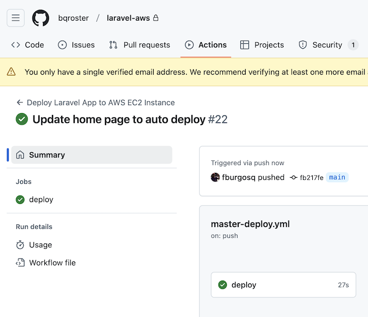Click the Security tab shield icon

click(x=303, y=45)
